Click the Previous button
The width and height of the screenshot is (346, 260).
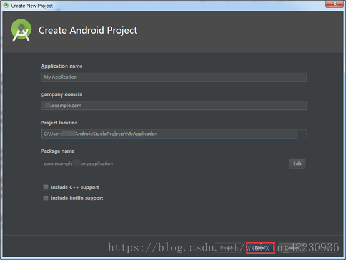click(x=229, y=248)
